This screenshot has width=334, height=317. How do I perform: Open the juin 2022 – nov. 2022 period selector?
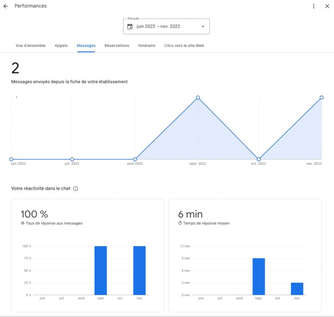(x=166, y=26)
